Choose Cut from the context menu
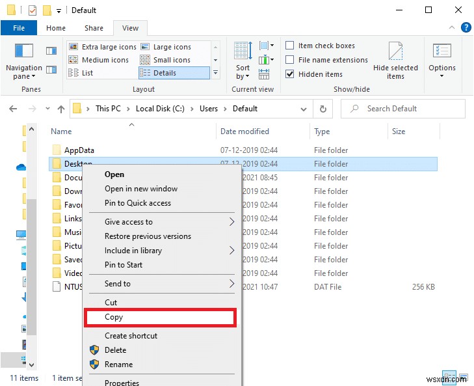 tap(162, 303)
